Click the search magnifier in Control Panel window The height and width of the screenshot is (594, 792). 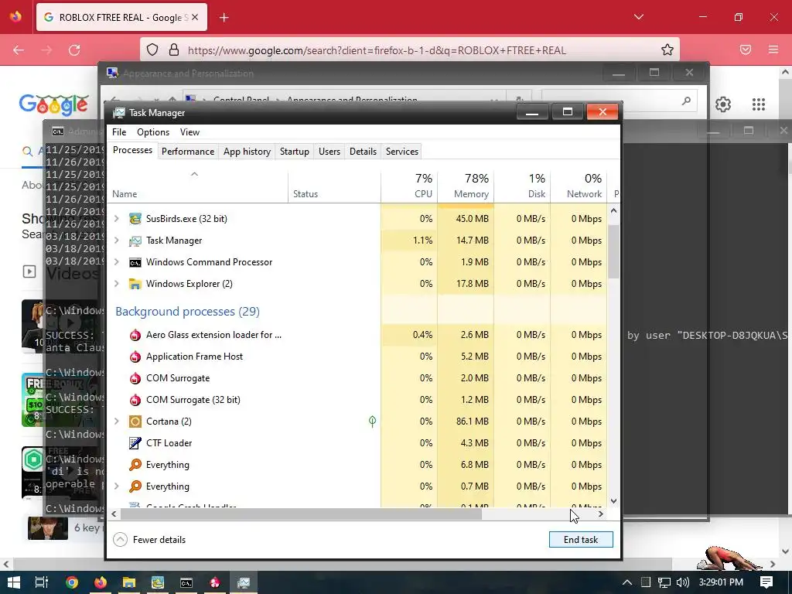686,101
